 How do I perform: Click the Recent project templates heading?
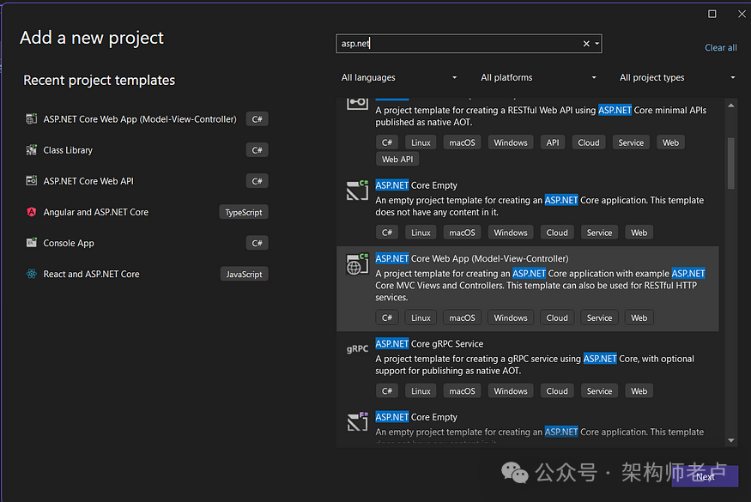(100, 80)
